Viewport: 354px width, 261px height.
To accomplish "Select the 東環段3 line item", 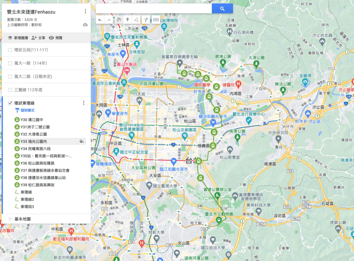I will click(27, 206).
